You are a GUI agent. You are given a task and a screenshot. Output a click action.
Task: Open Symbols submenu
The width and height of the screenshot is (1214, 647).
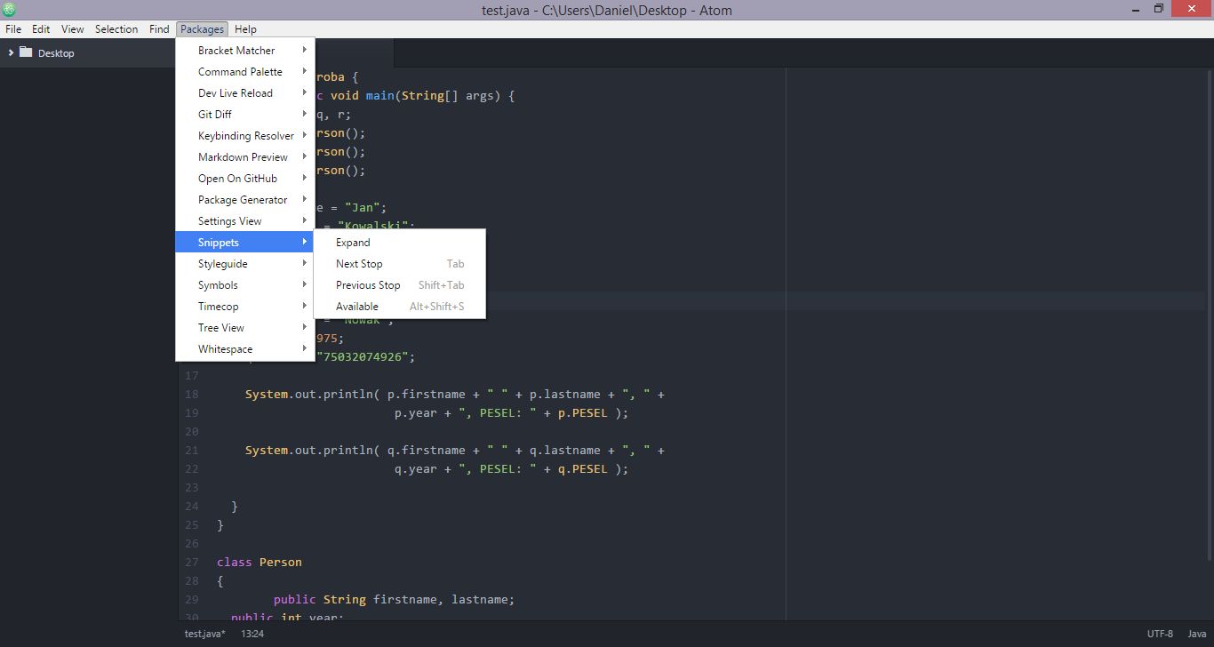(245, 285)
